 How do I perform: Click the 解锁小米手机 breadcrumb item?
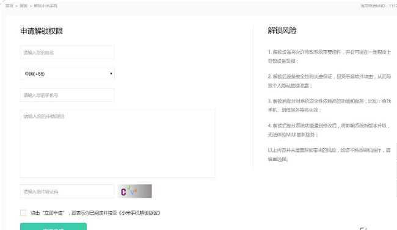(x=46, y=6)
